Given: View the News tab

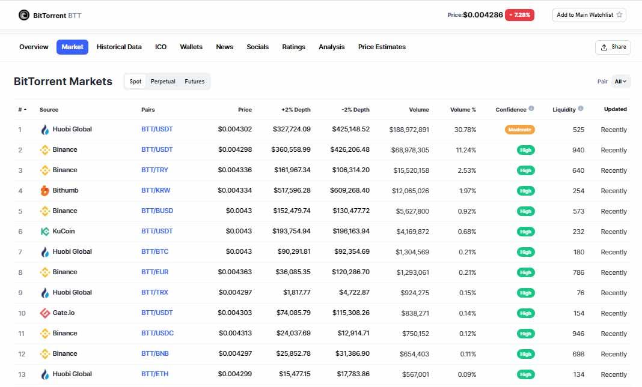Looking at the screenshot, I should (x=225, y=47).
